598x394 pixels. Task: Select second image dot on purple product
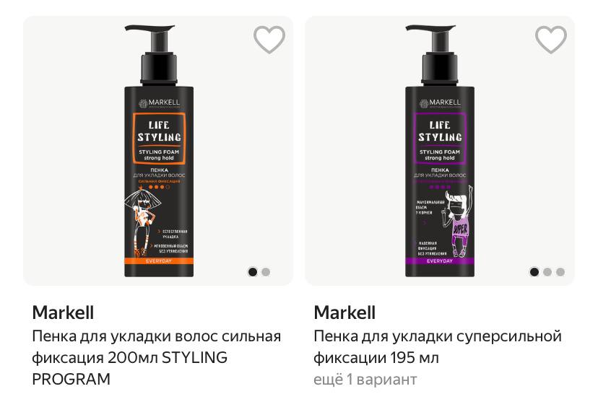point(547,272)
